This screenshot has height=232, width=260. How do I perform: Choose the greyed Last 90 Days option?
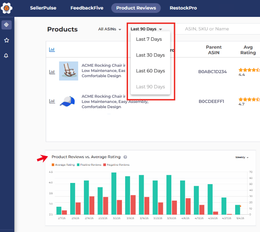(x=150, y=87)
